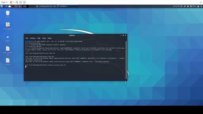Click the terminal vertical scrollbar

pyautogui.click(x=126, y=60)
